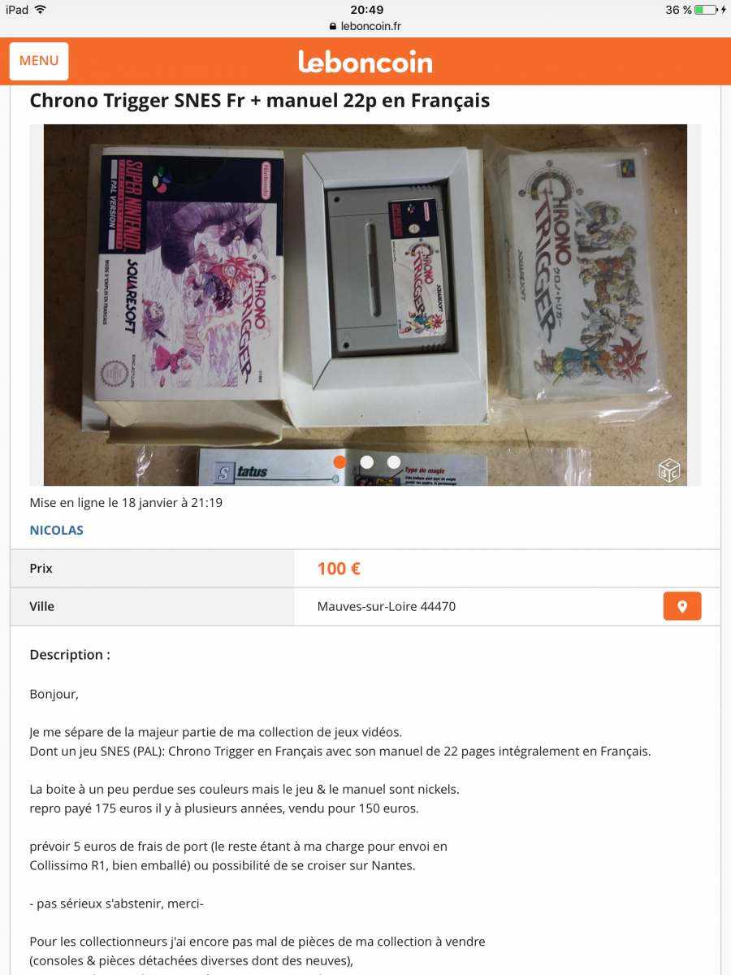Select the third photo carousel dot

394,461
